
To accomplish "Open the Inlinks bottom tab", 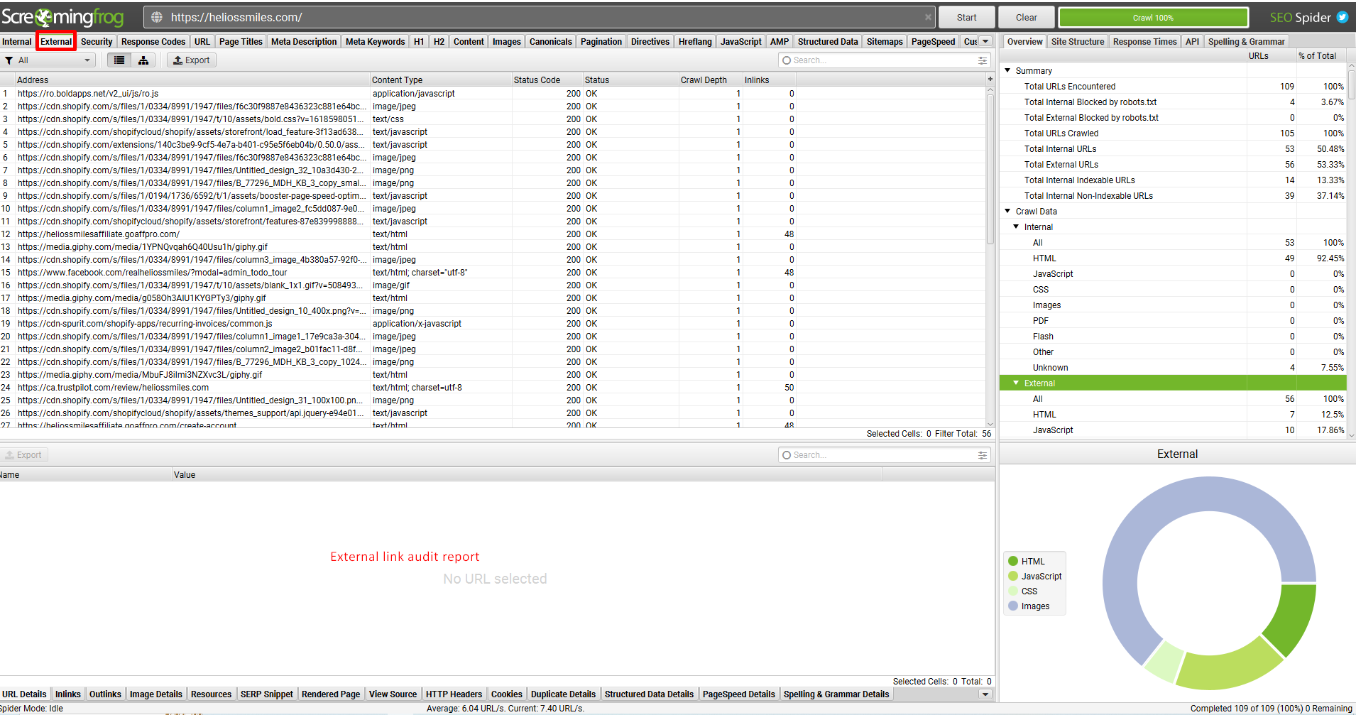I will 68,694.
